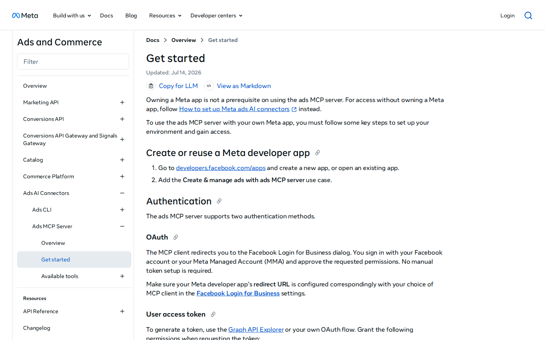Click the Get started page heading

pyautogui.click(x=176, y=58)
